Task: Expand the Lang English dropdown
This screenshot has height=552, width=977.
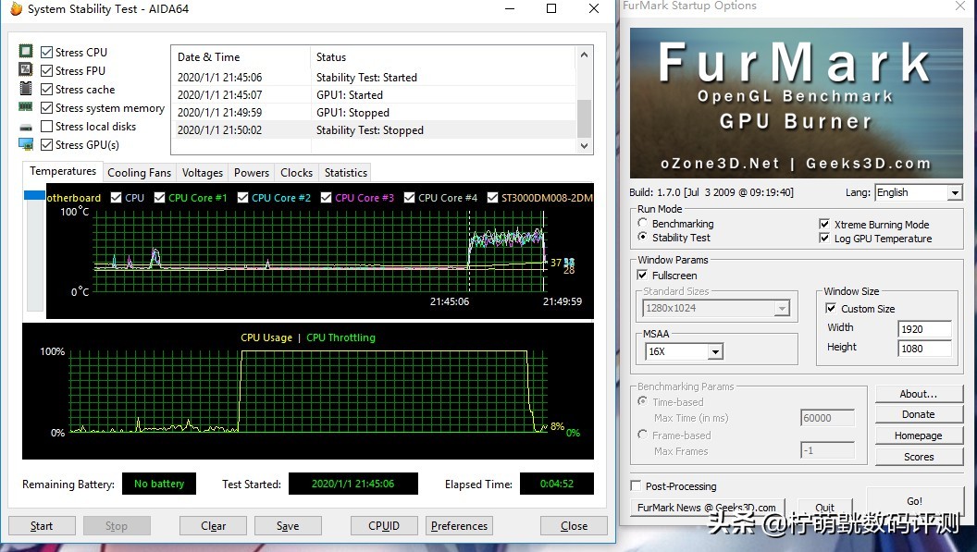Action: point(955,193)
